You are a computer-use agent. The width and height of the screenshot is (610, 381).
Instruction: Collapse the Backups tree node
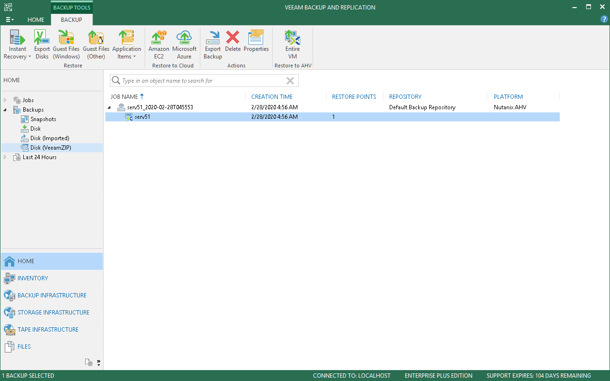tap(5, 110)
